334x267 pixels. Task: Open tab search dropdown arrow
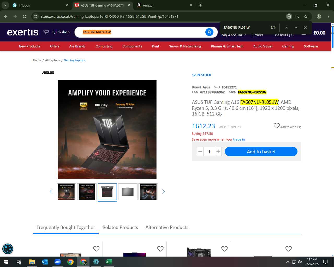point(5,5)
